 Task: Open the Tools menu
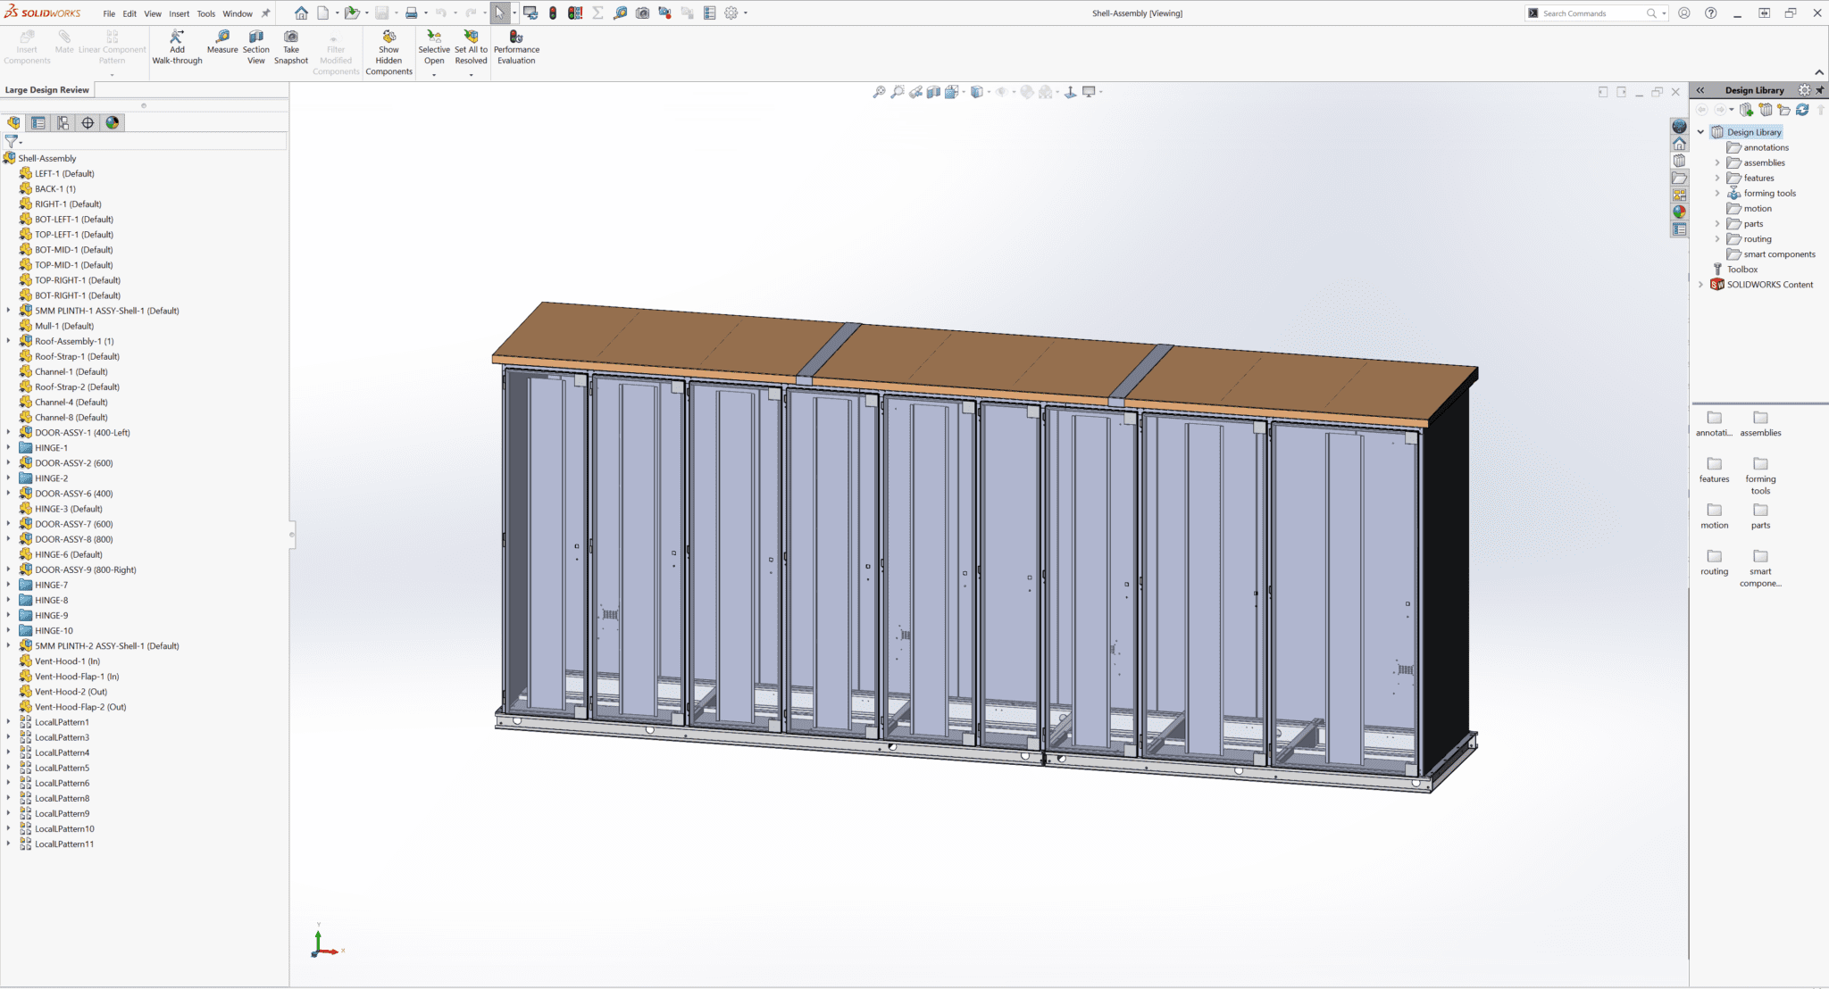(206, 13)
